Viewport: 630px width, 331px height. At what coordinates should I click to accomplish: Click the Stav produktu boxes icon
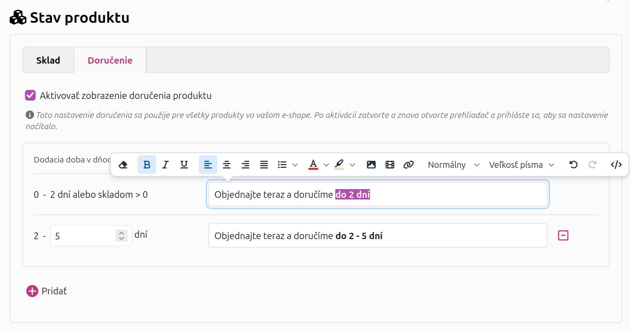(18, 17)
